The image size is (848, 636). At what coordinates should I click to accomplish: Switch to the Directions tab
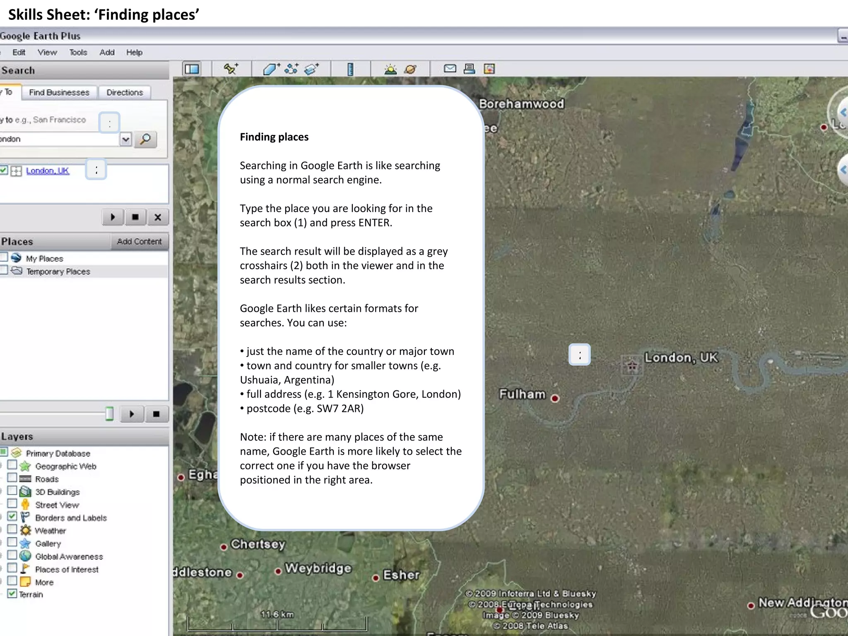click(125, 92)
